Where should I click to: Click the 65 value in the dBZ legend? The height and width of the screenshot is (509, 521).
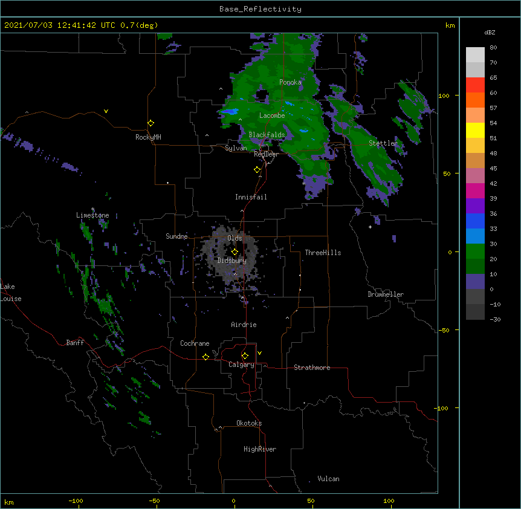[493, 78]
